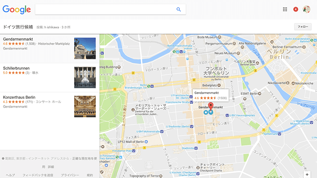Click the Spittelmarkt U-Bahn icon
Viewport: 317px width, 178px height.
click(x=279, y=134)
